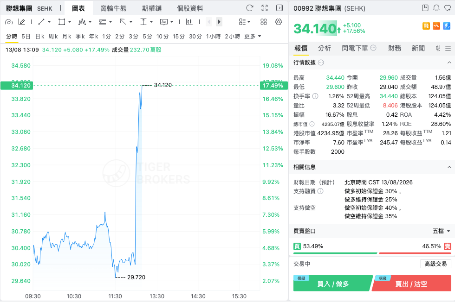Click the 34.120 price label on axis
The height and width of the screenshot is (302, 455).
click(17, 85)
